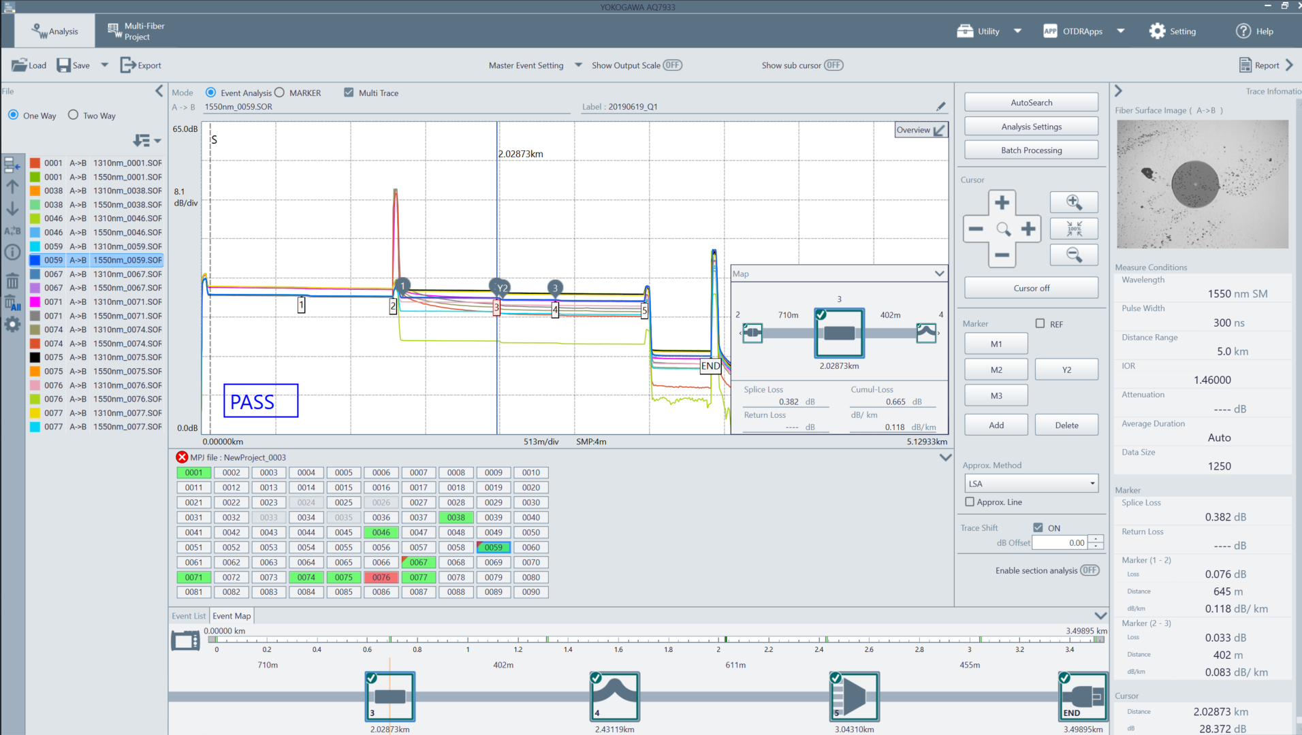Click the zoom in magnifier icon

1073,202
